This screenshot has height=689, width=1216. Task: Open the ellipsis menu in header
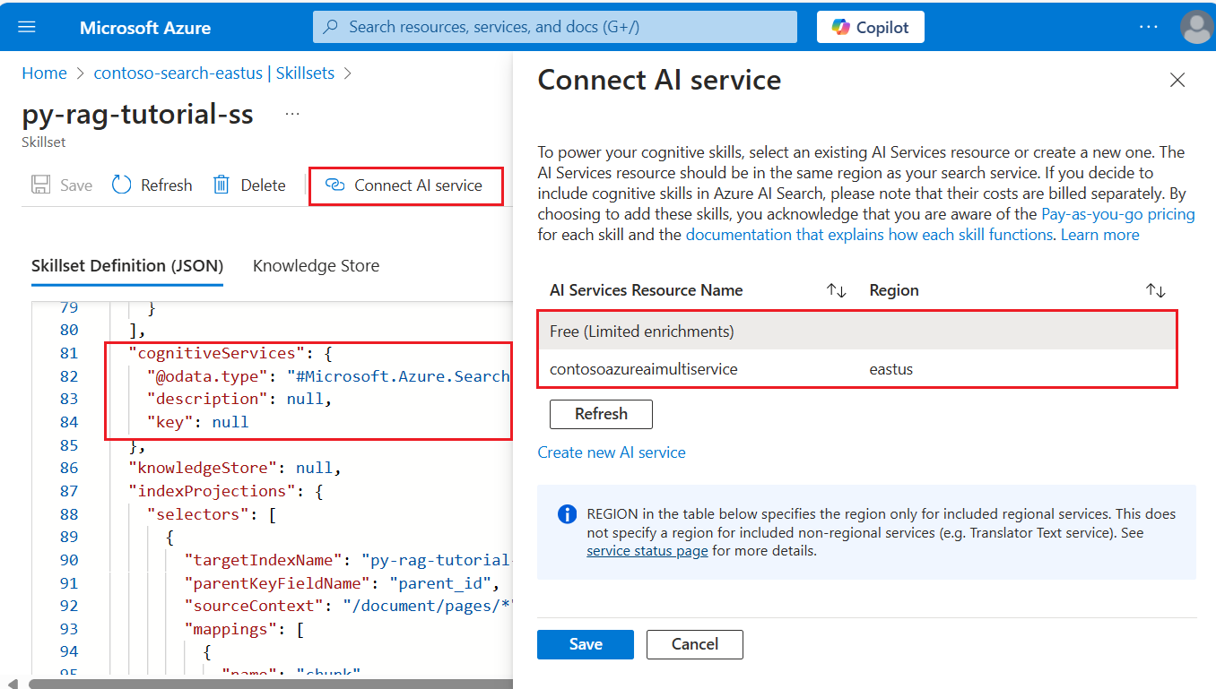[x=1149, y=27]
